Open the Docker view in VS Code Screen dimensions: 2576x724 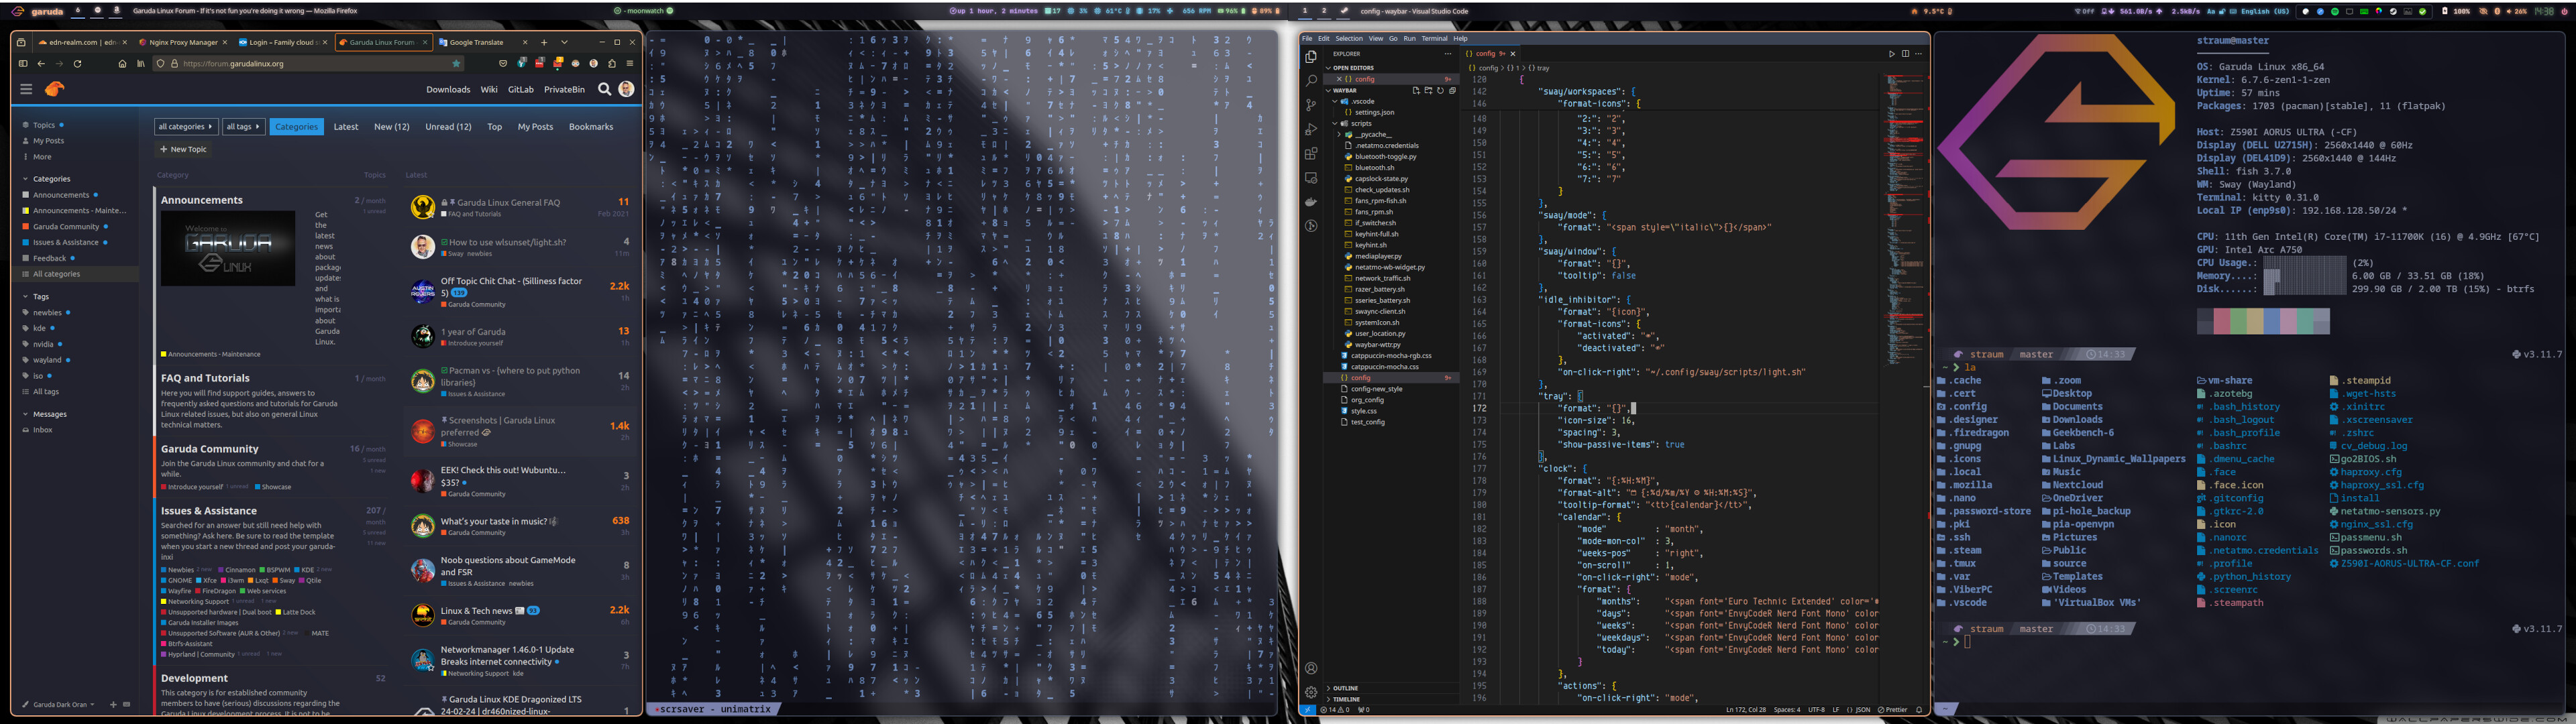(1311, 202)
